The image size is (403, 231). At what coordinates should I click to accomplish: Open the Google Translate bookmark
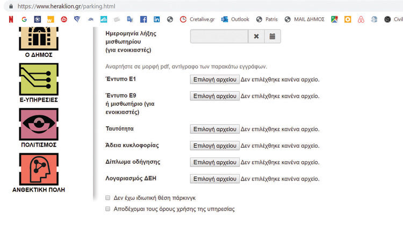click(x=130, y=19)
